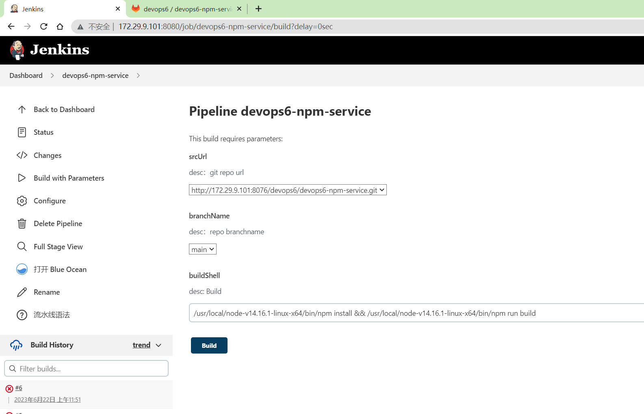
Task: Click the Delete Pipeline trash icon
Action: (x=22, y=224)
